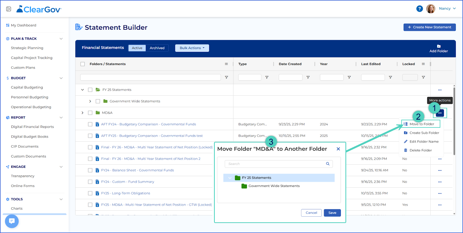Open more actions for the FY 25 Statements row
The image size is (463, 233).
(x=440, y=90)
